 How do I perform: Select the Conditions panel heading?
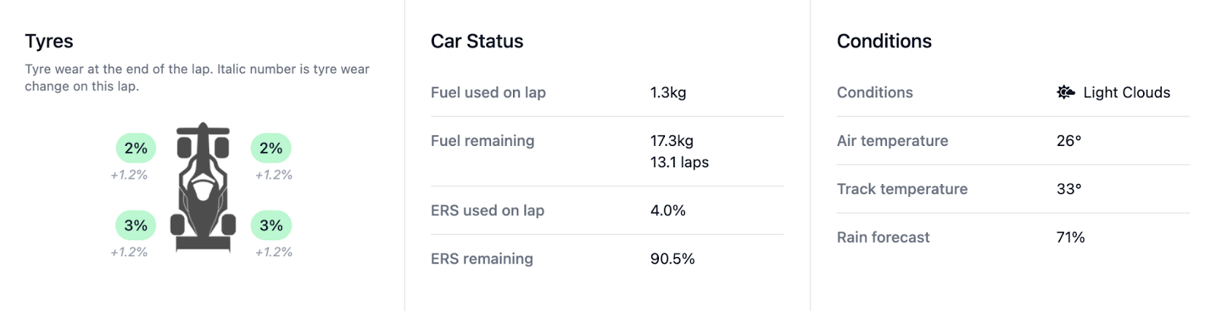point(884,41)
